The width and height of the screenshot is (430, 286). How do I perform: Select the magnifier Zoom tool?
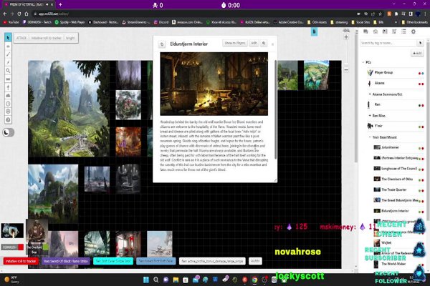point(8,71)
